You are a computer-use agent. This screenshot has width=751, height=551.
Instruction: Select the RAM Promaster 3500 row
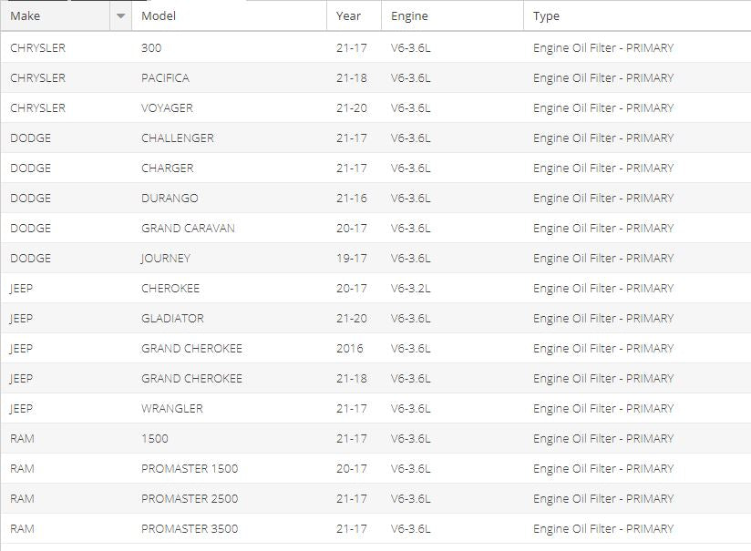(375, 529)
